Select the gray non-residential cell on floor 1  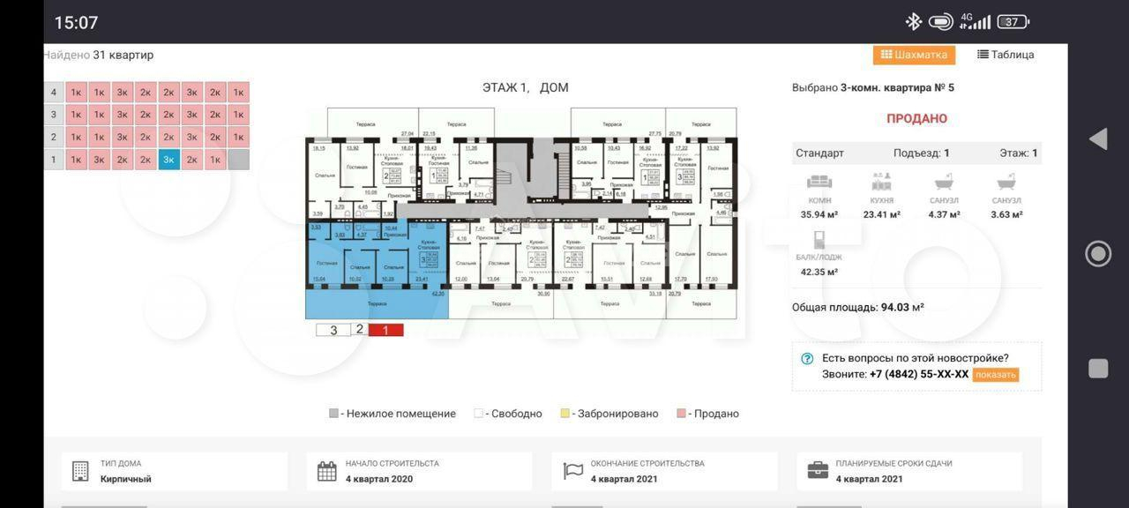click(238, 160)
